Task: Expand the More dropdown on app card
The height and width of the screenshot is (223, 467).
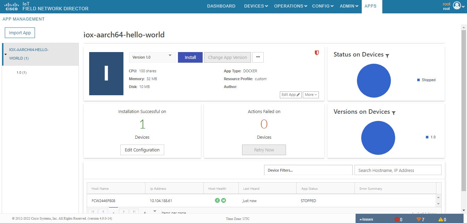Action: point(311,95)
